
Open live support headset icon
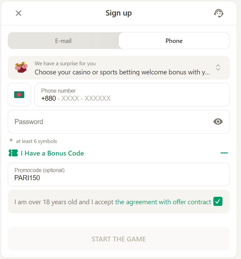(219, 13)
